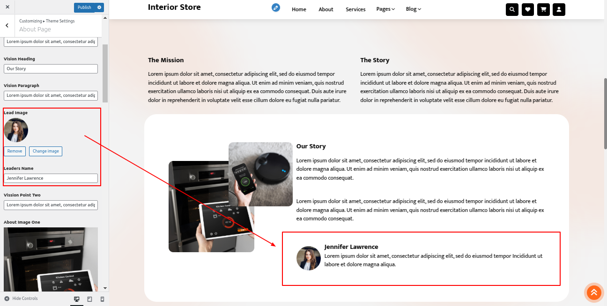The height and width of the screenshot is (306, 607).
Task: Open publish settings gear icon
Action: [99, 7]
